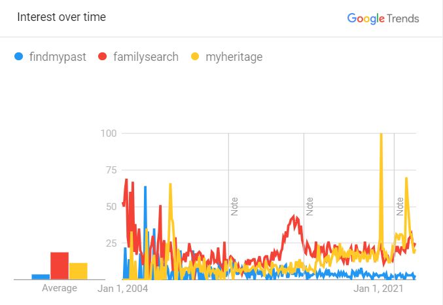The height and width of the screenshot is (305, 443).
Task: Select the myheritage legend label
Action: pos(234,57)
